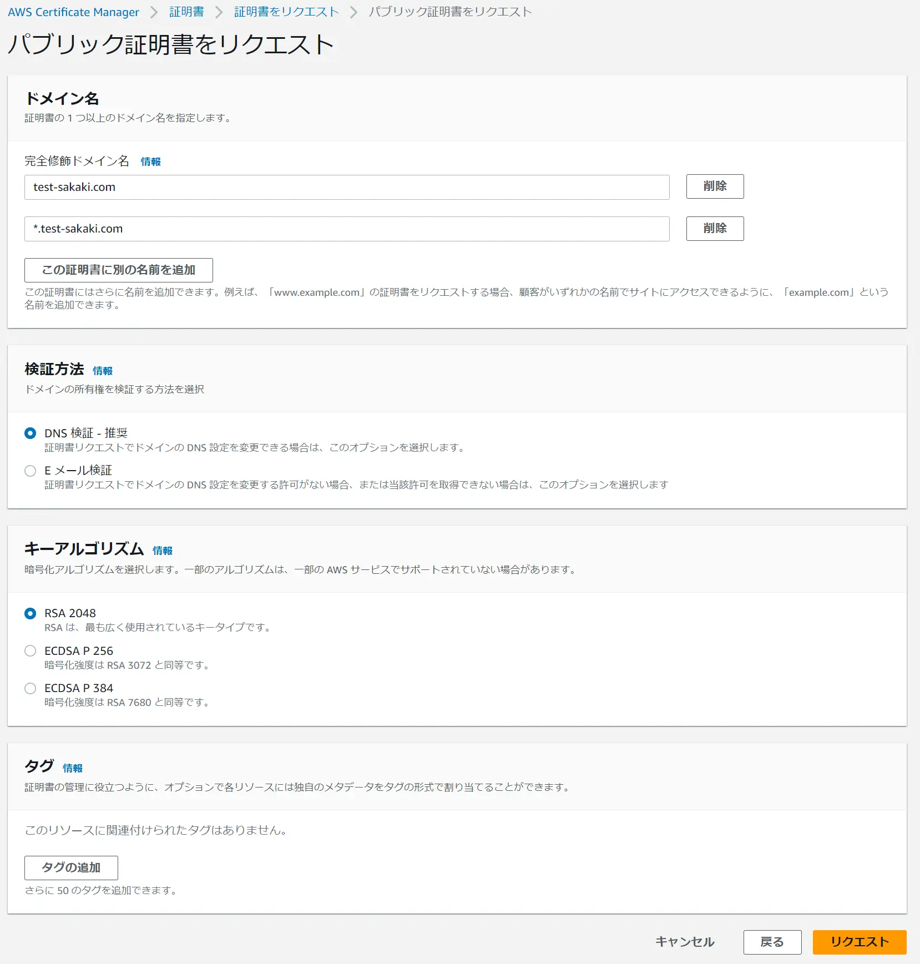Click text ドメインの所有権を検証する方法を選択
This screenshot has height=964, width=920.
[x=114, y=389]
